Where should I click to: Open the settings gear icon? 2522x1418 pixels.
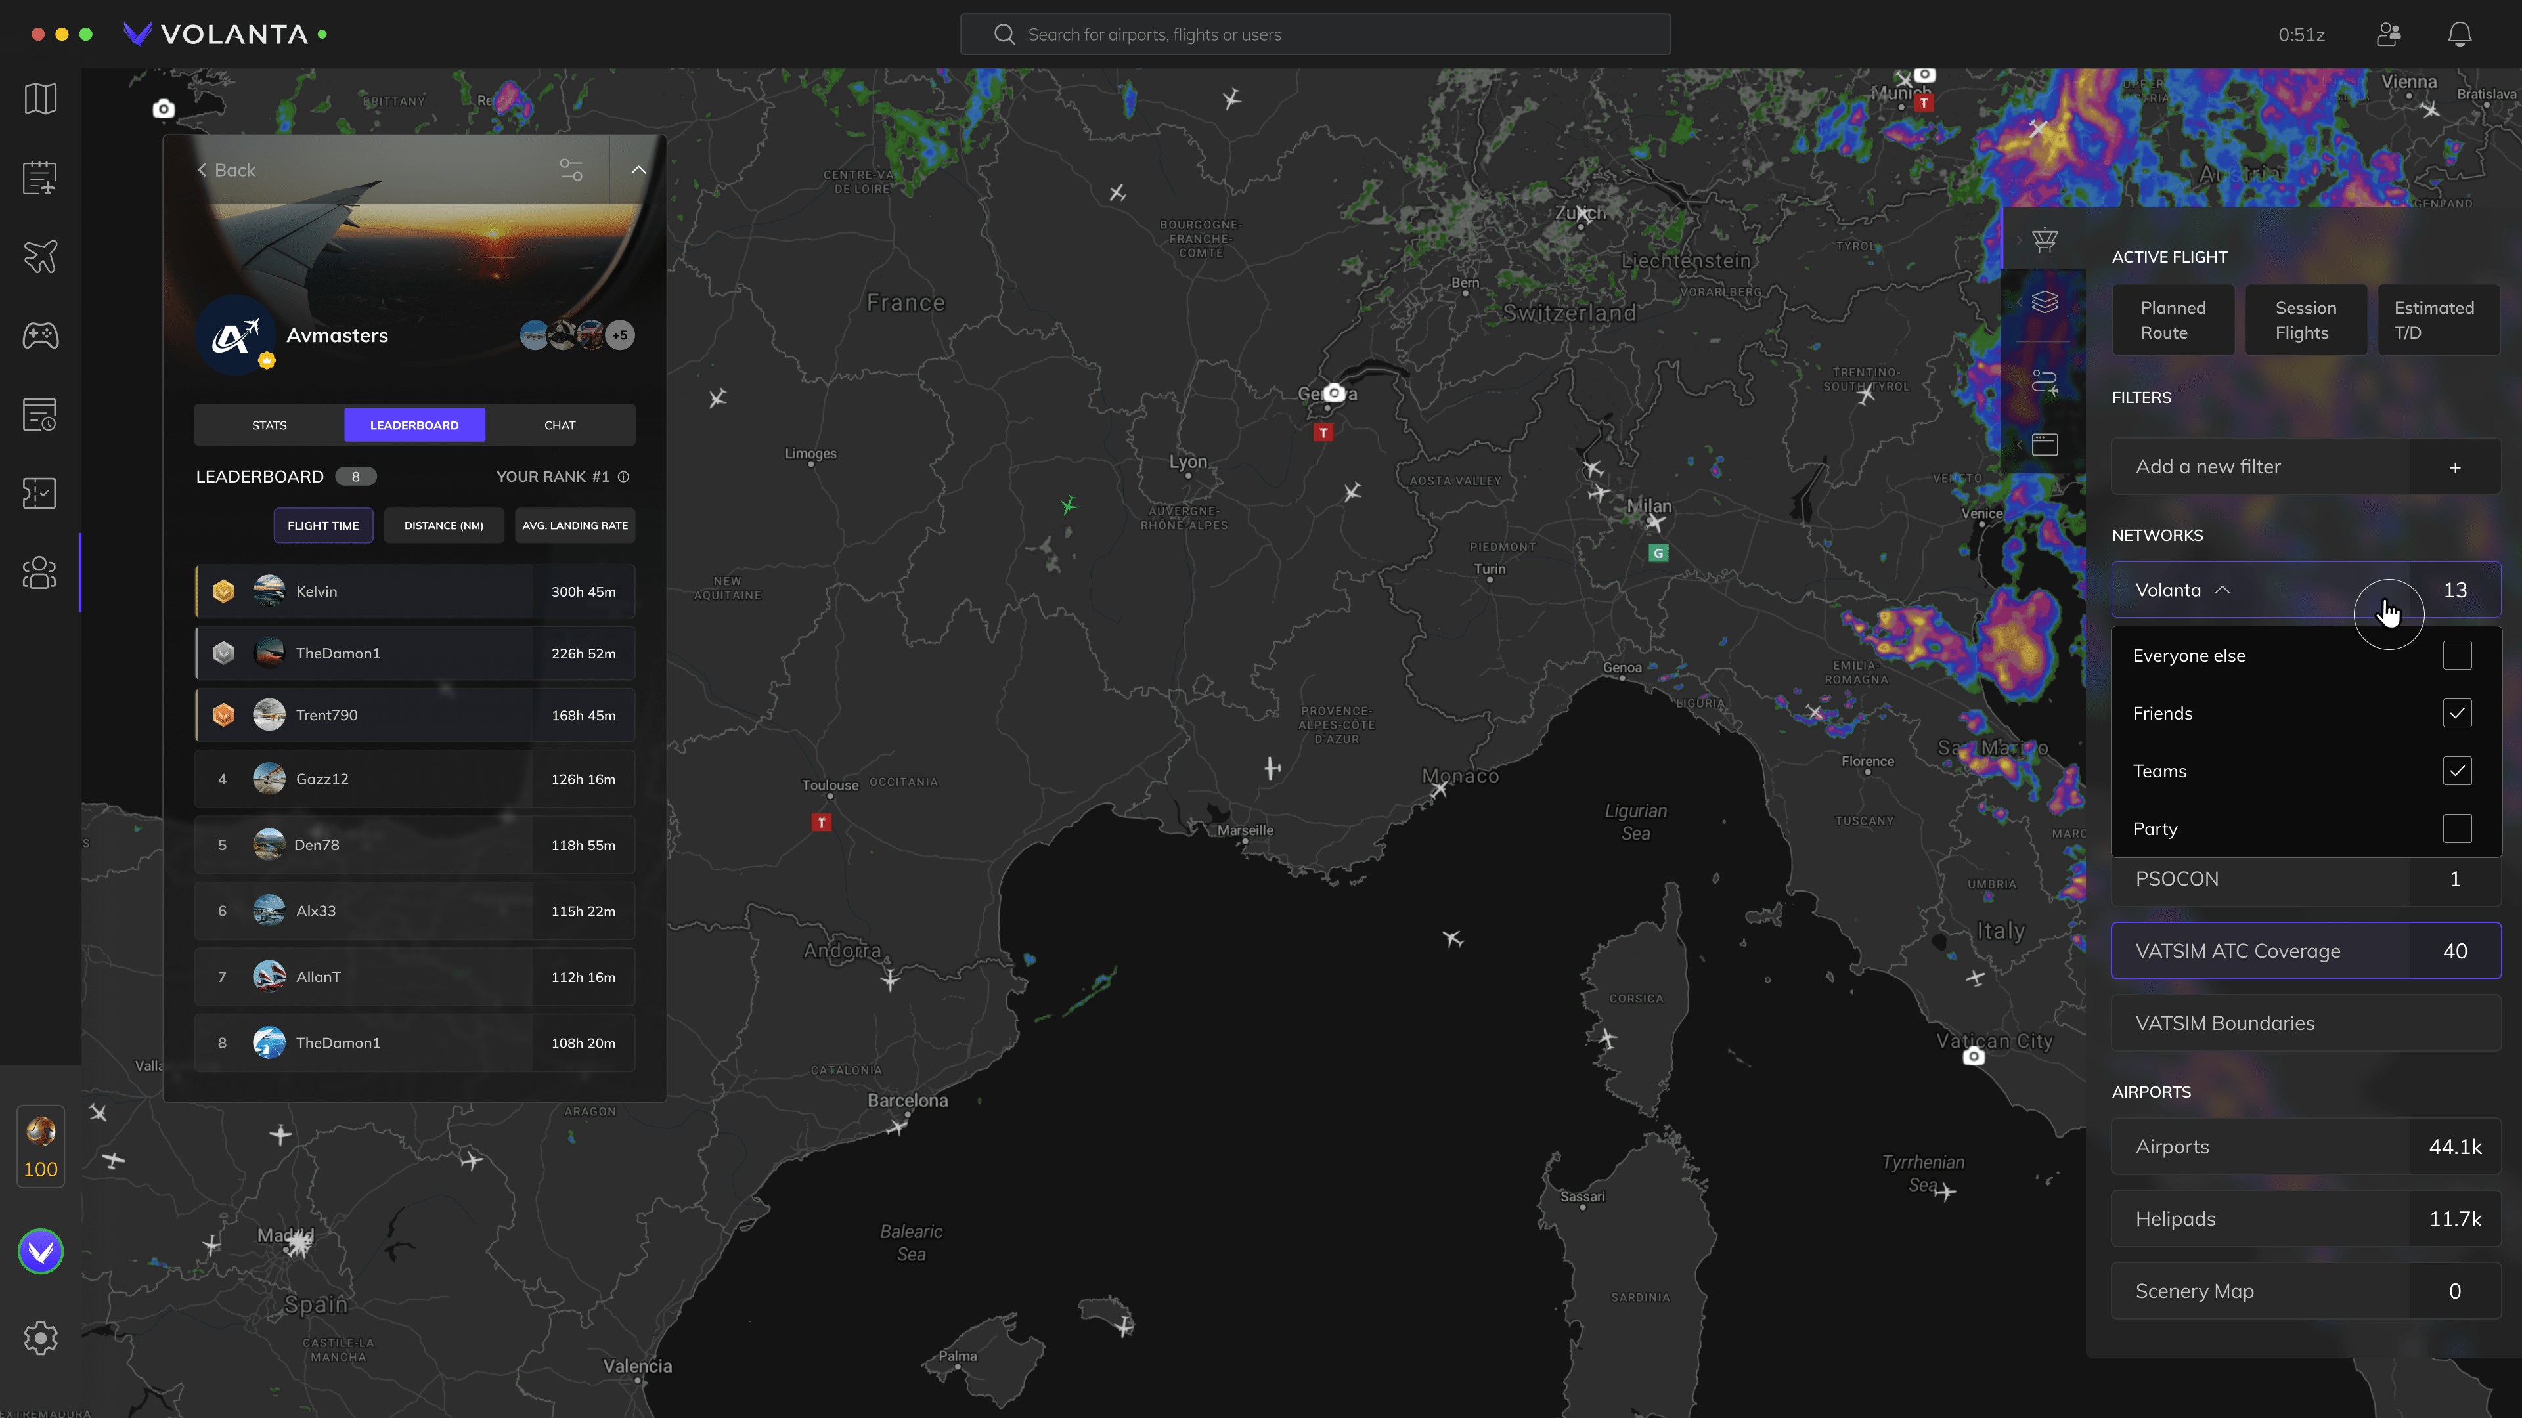coord(40,1338)
